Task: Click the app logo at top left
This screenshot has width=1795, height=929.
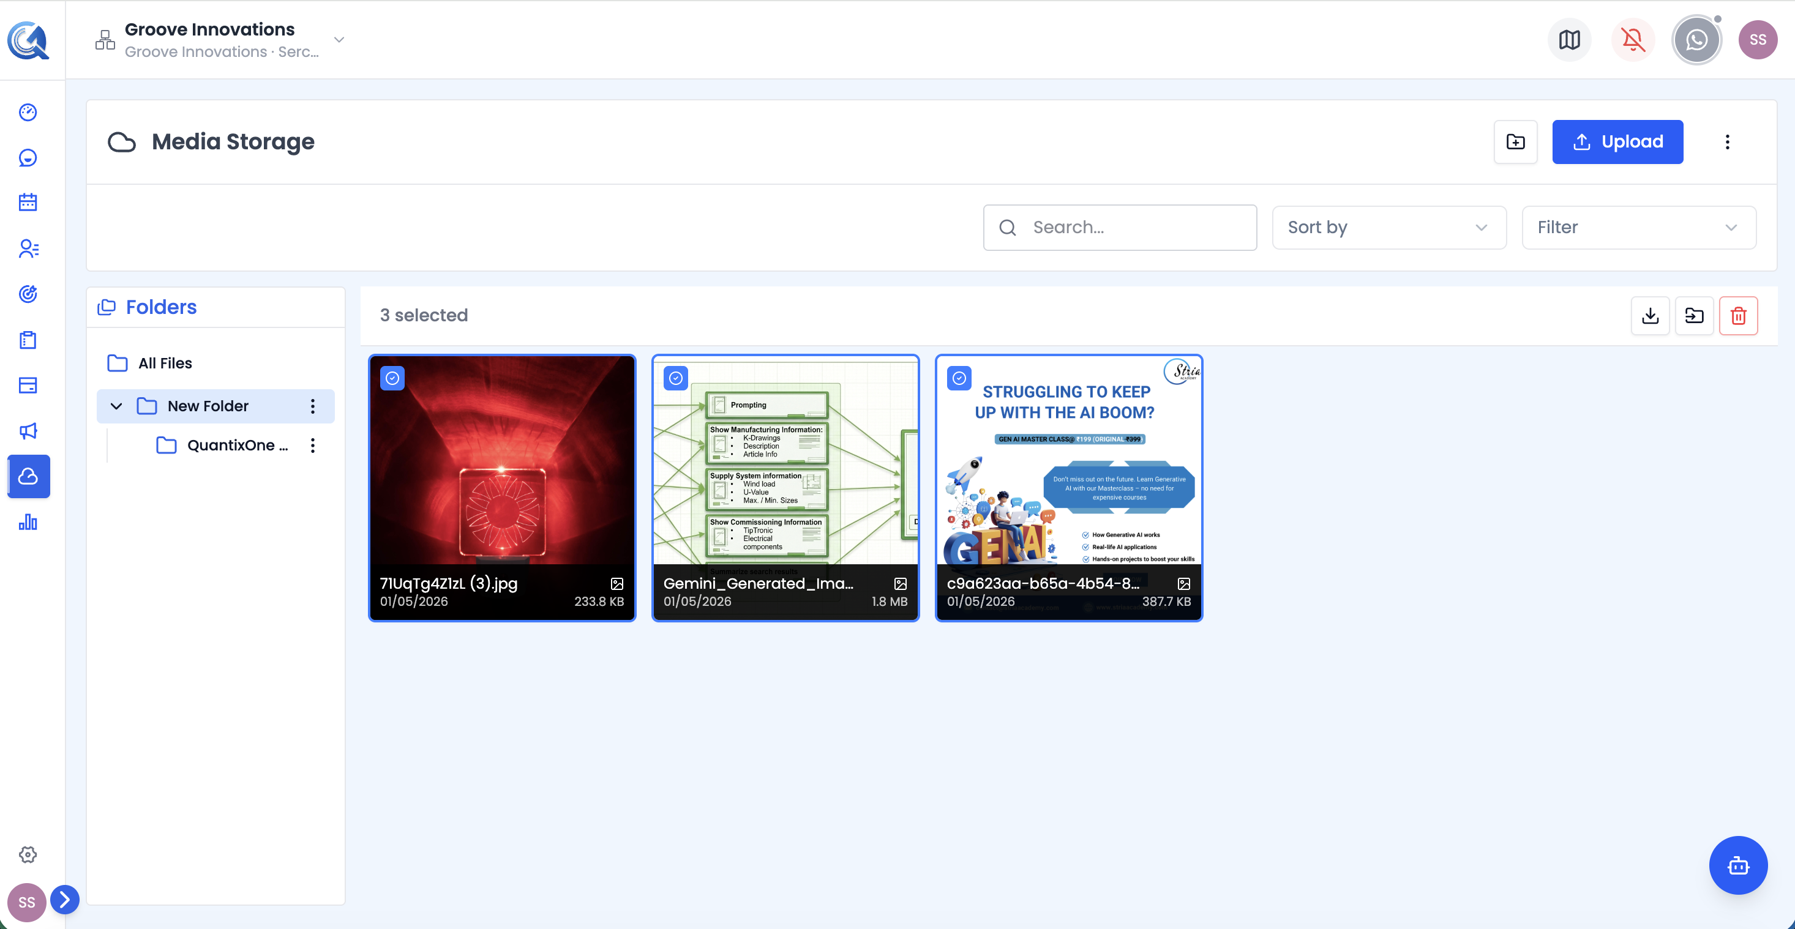Action: point(29,40)
